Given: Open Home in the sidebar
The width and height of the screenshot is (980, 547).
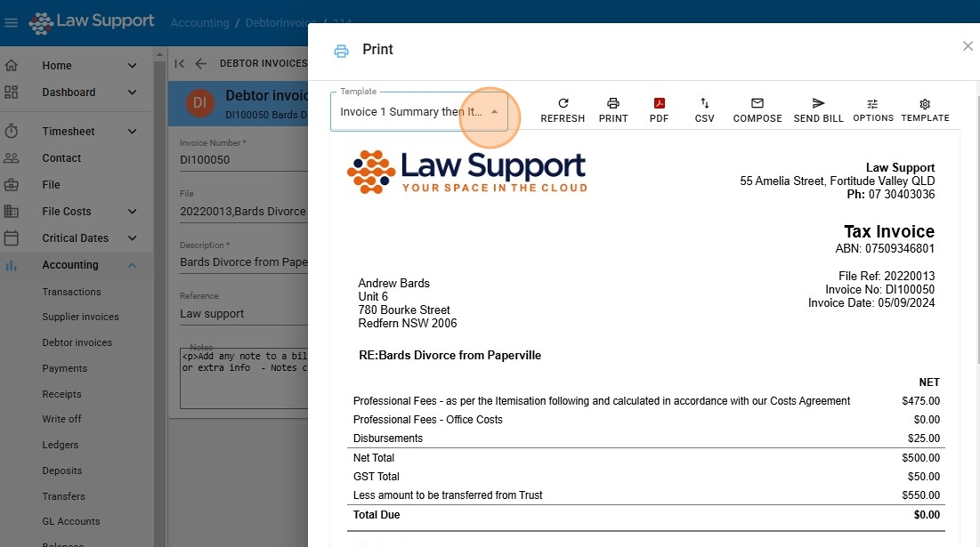Looking at the screenshot, I should click(x=57, y=66).
